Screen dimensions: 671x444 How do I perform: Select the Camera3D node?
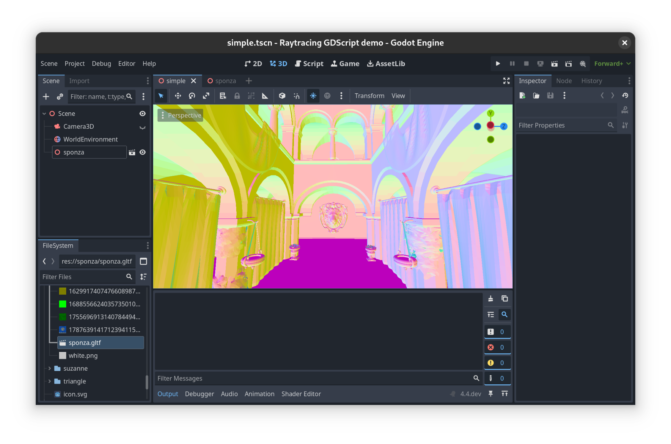(78, 126)
